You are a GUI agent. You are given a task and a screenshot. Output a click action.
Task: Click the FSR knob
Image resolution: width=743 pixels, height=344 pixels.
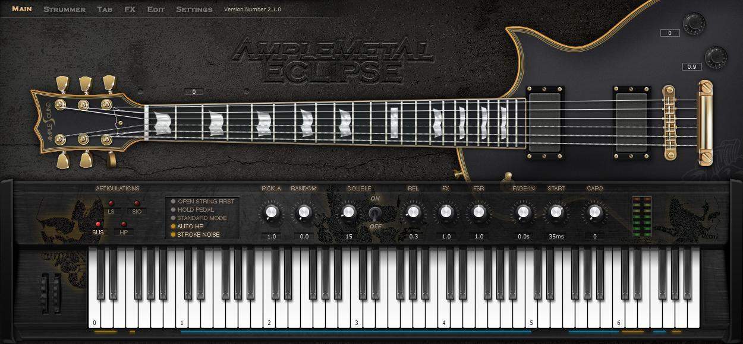click(478, 212)
